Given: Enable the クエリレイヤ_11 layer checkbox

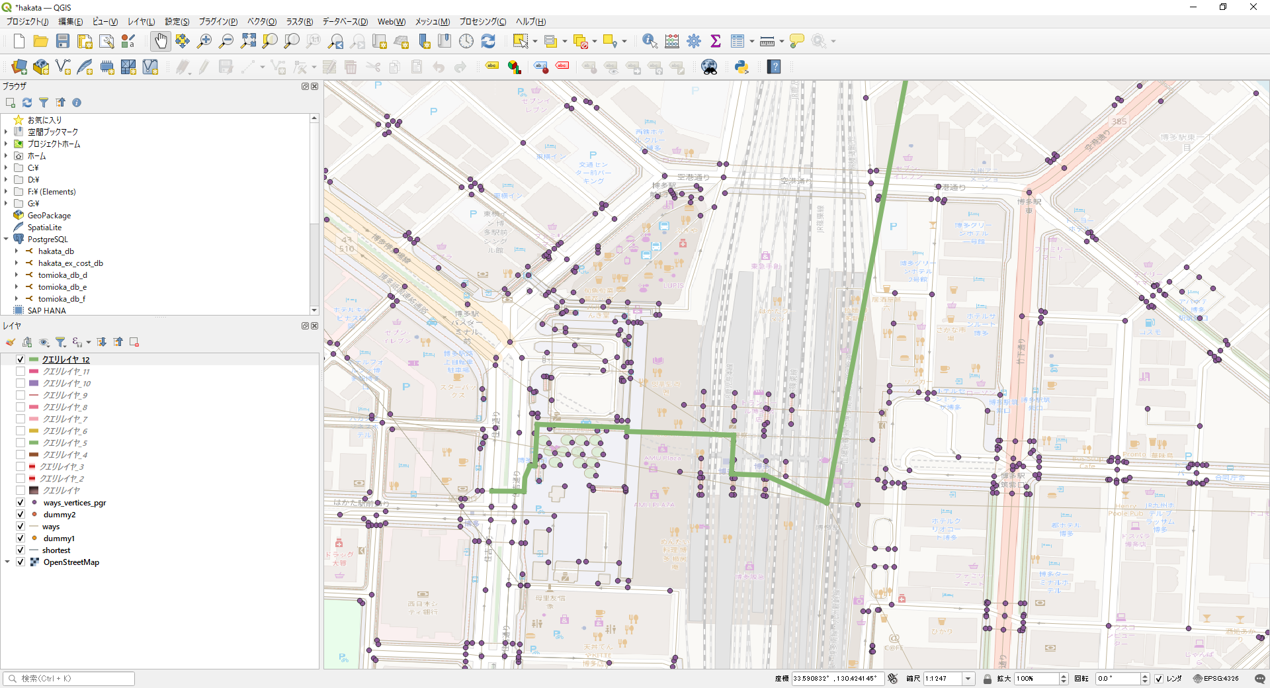Looking at the screenshot, I should point(21,372).
